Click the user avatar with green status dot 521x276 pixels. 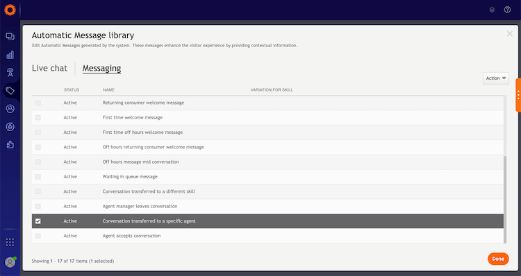[x=10, y=261]
